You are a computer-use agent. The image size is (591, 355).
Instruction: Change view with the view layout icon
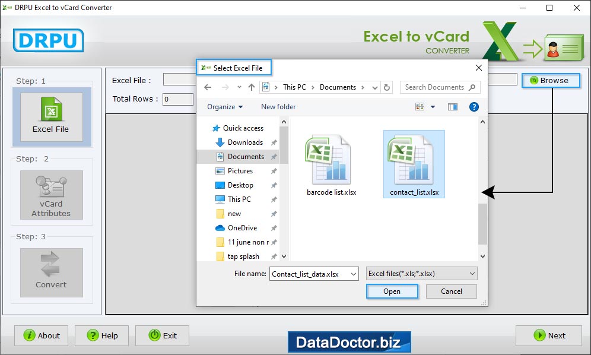(420, 107)
